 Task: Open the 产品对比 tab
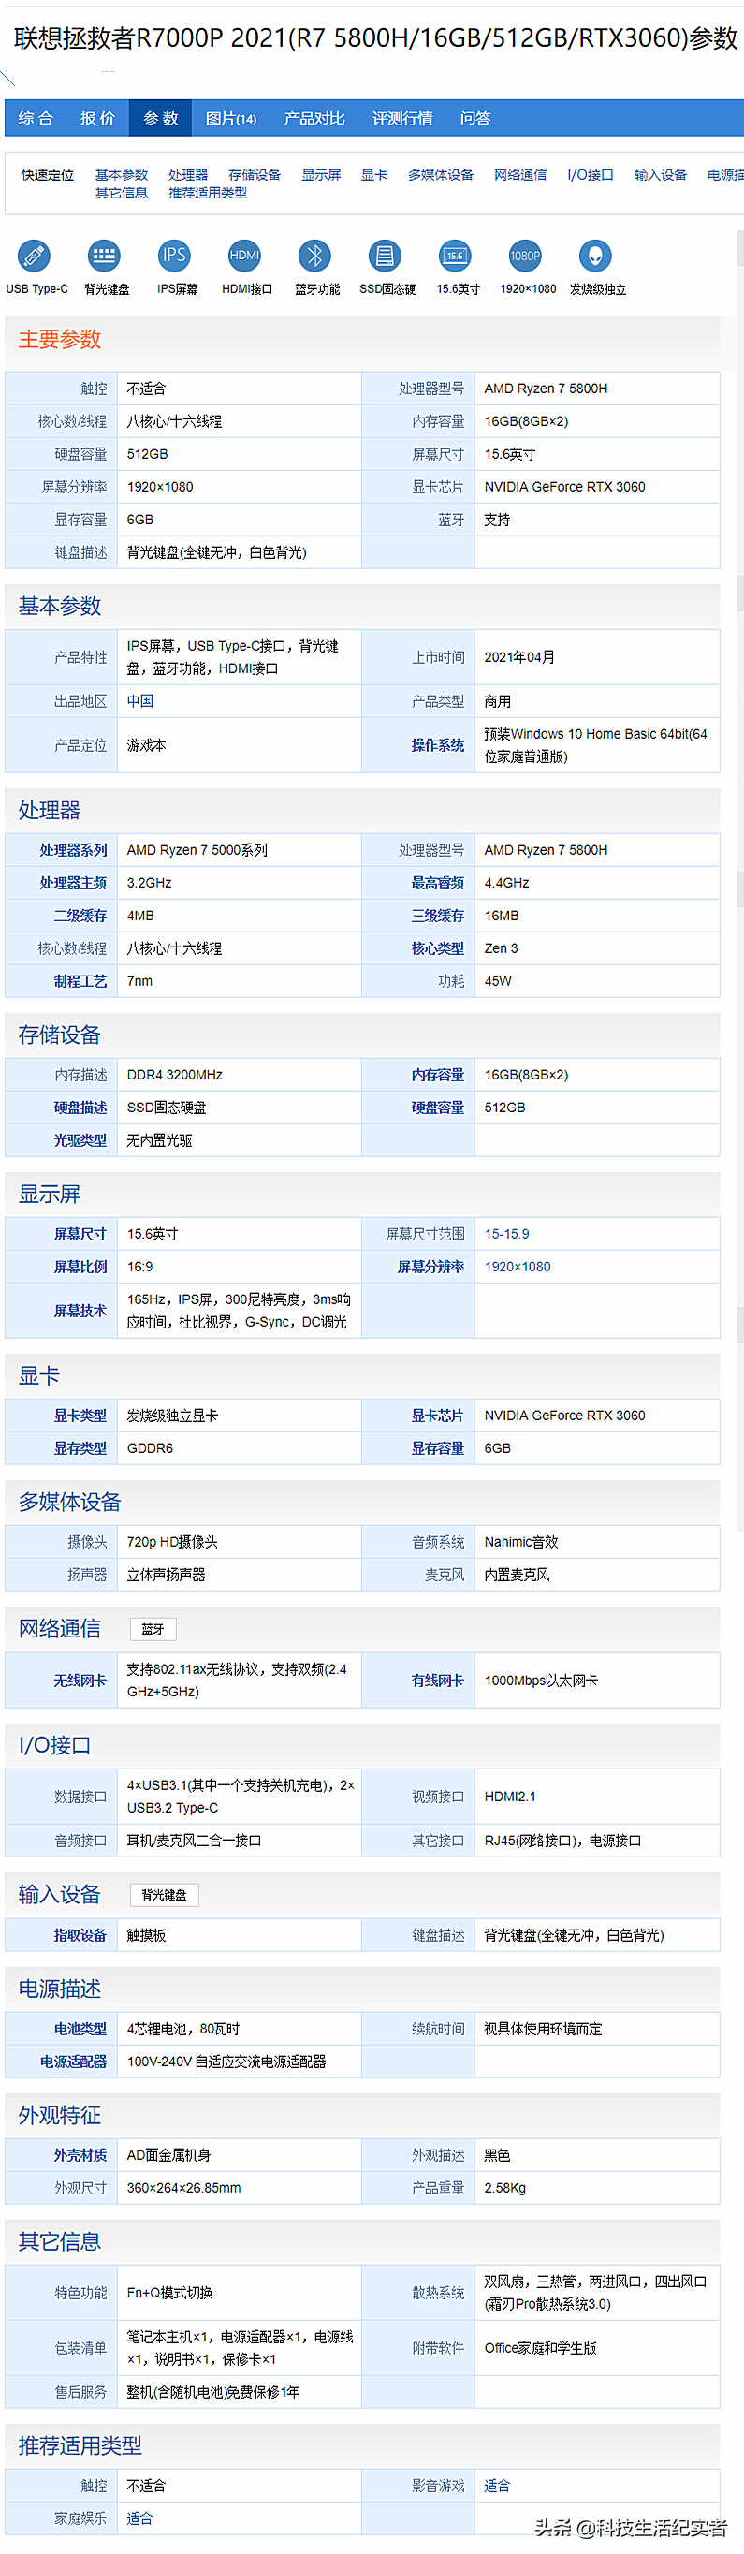click(314, 118)
